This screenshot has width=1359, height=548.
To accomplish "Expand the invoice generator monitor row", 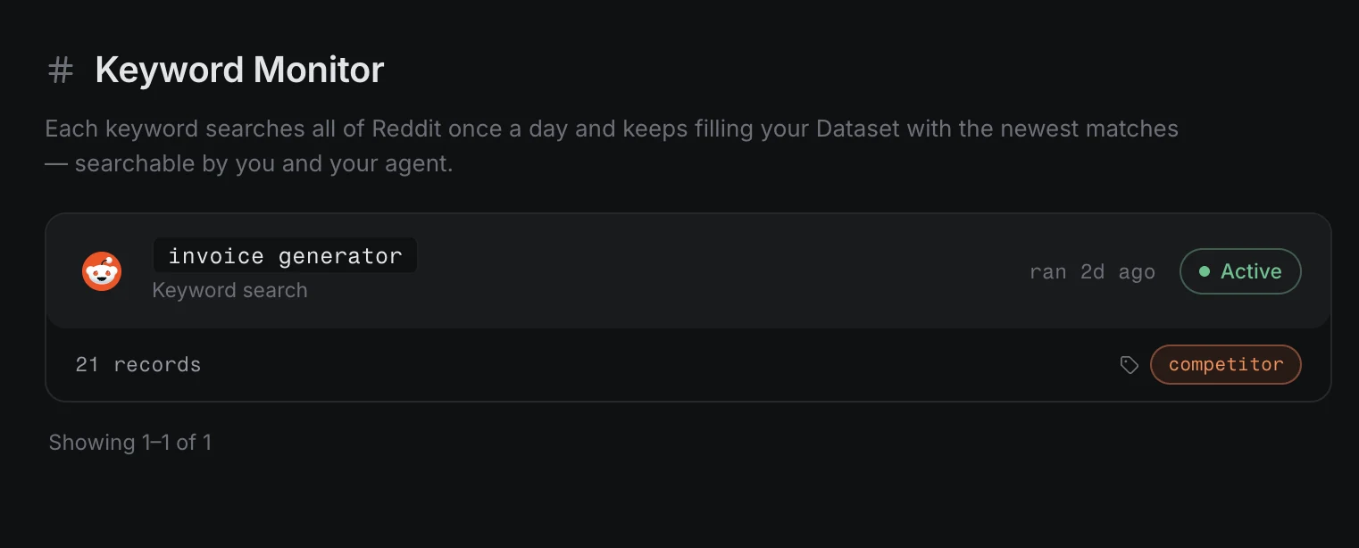I will [x=688, y=271].
